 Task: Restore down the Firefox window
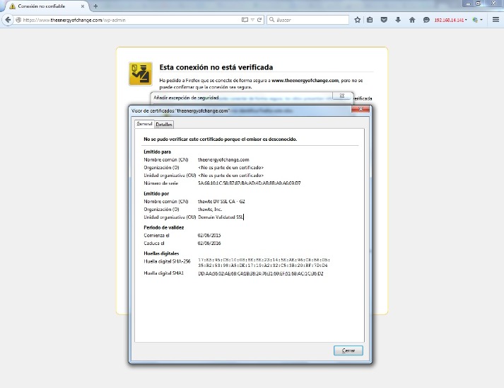tap(479, 4)
